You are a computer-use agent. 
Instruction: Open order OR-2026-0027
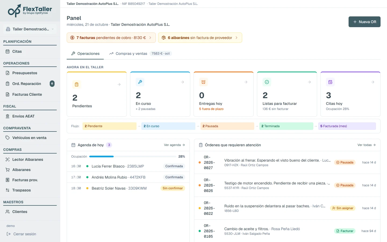pyautogui.click(x=287, y=162)
